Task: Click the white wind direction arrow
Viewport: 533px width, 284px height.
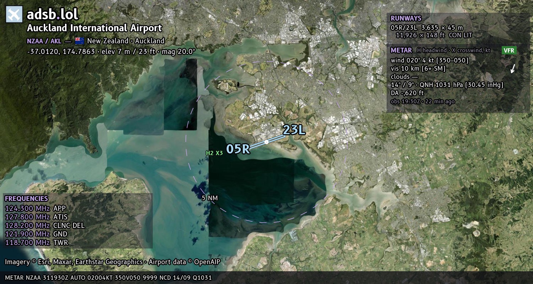Action: 513,69
